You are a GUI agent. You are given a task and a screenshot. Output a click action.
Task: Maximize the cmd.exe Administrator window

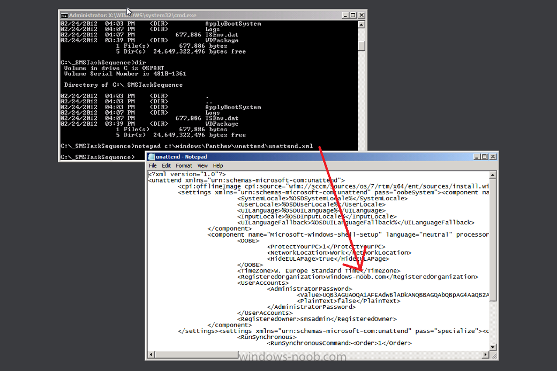[x=353, y=16]
